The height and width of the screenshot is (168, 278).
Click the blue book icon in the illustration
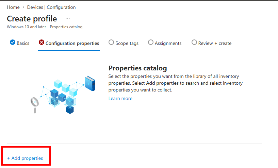coord(90,83)
